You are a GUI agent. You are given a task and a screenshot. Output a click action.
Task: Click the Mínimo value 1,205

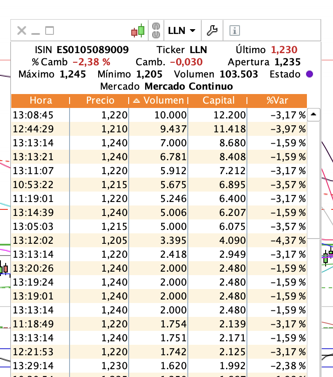pyautogui.click(x=150, y=74)
